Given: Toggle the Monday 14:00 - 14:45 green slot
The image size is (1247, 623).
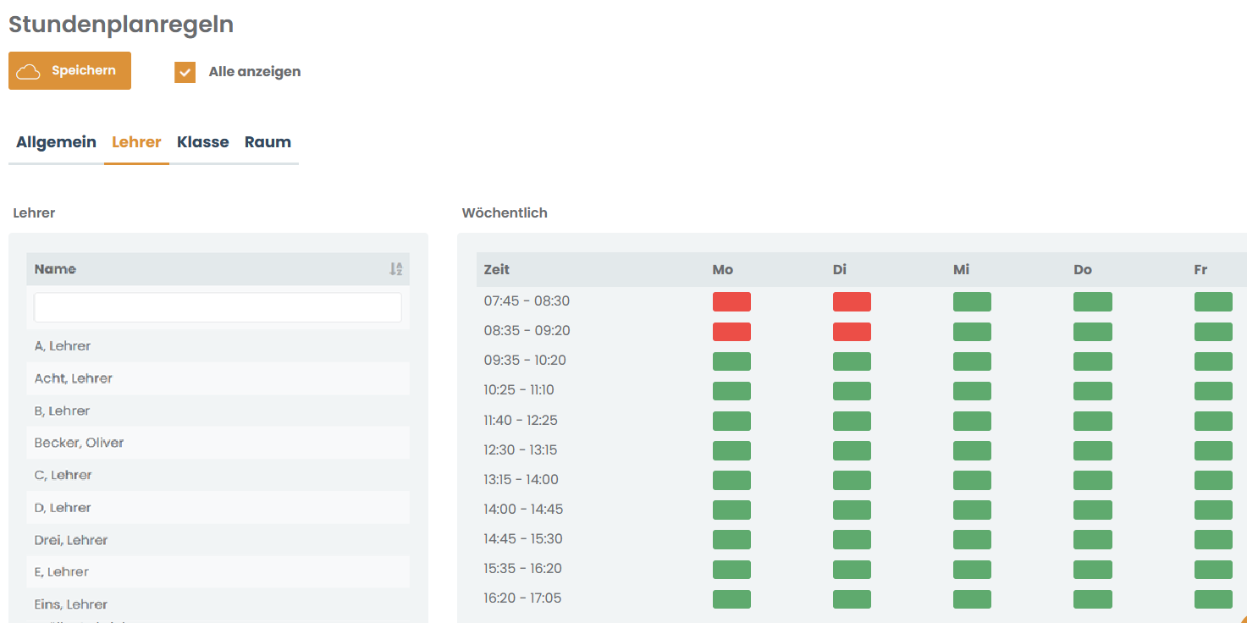Looking at the screenshot, I should (x=731, y=510).
